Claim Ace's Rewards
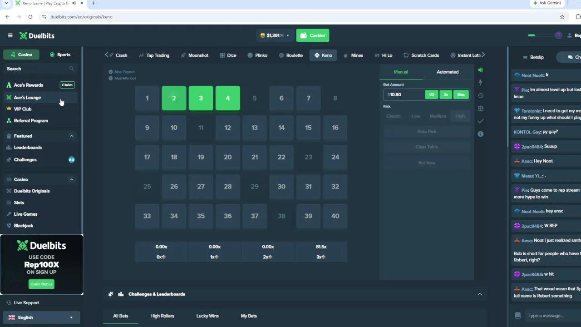The height and width of the screenshot is (327, 581). pyautogui.click(x=67, y=85)
